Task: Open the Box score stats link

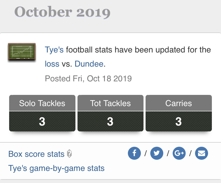Action: [36, 154]
